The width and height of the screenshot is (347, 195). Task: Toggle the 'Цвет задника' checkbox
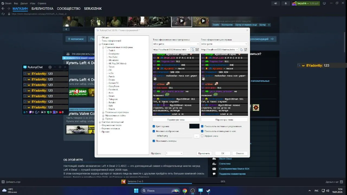[x=154, y=126]
